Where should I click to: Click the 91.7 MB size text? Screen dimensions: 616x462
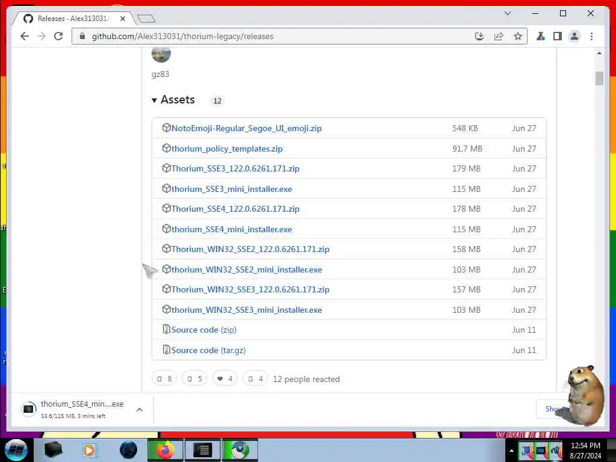tap(467, 149)
